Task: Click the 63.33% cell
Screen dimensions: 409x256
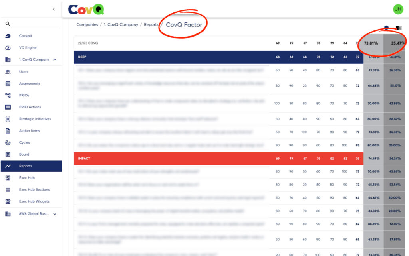Action: pos(373,240)
